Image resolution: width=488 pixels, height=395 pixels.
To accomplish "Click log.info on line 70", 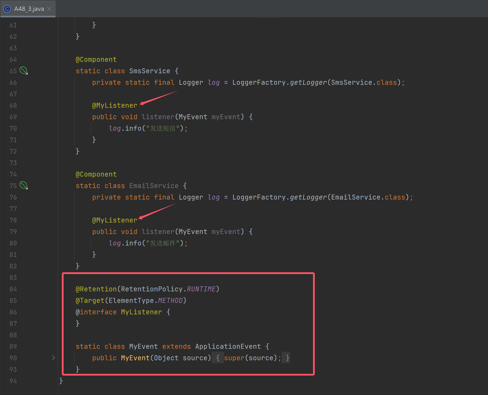I will click(x=125, y=128).
